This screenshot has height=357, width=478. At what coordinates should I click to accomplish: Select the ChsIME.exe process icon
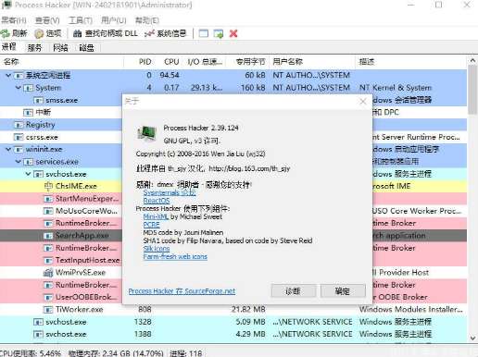click(x=48, y=186)
